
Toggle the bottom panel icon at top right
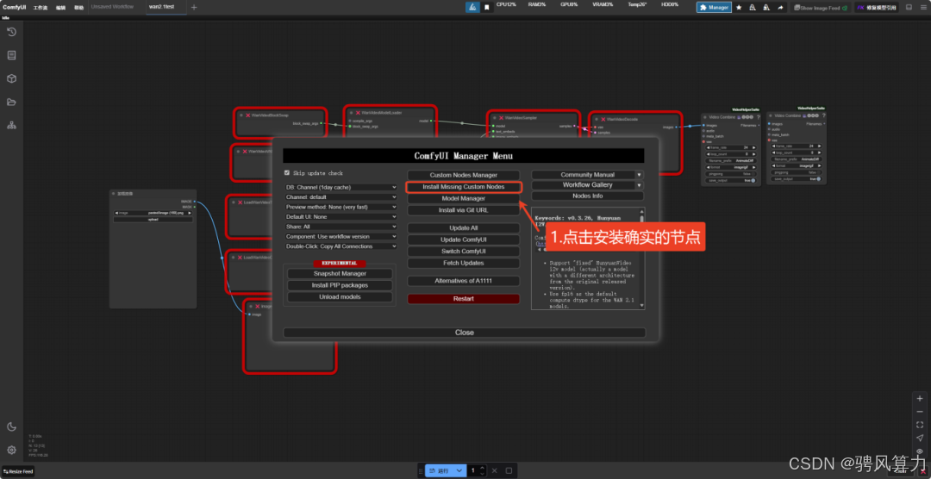coord(909,7)
